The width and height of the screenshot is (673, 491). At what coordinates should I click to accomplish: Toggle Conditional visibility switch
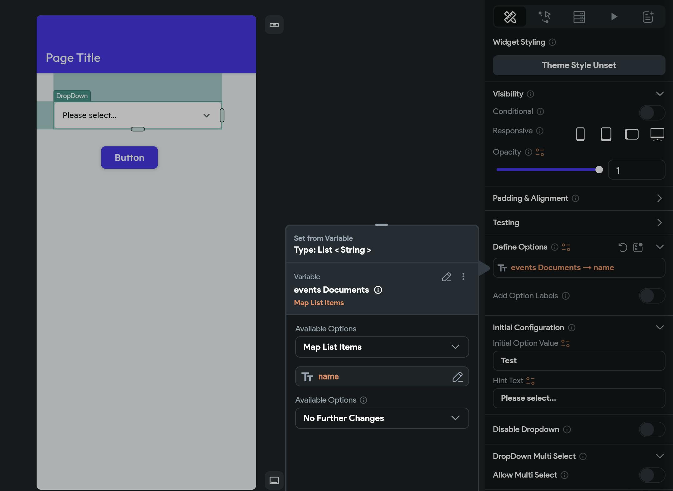coord(652,112)
